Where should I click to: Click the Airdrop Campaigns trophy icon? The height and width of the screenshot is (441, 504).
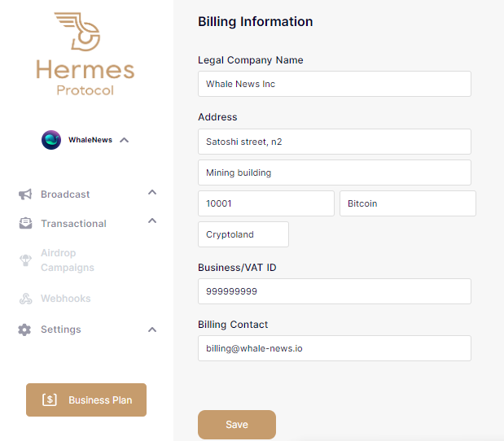click(25, 260)
